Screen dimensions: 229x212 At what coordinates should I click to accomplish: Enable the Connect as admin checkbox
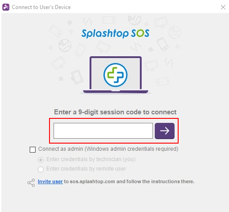pyautogui.click(x=32, y=149)
